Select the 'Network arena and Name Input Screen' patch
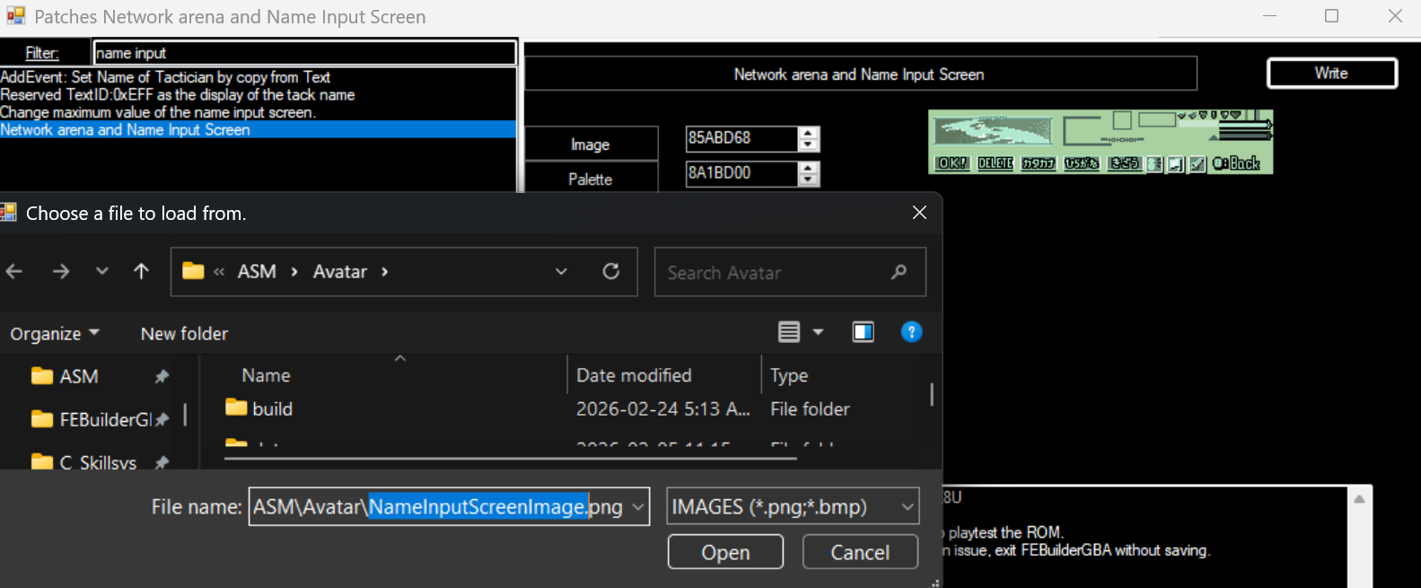Screen dimensions: 1421x588 coord(126,130)
